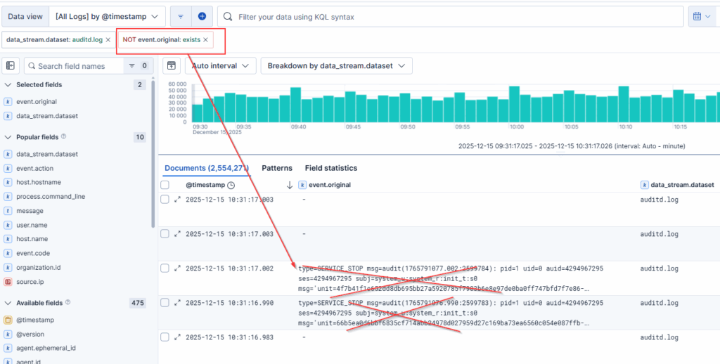Open the All Logs data view dropdown

coord(110,16)
